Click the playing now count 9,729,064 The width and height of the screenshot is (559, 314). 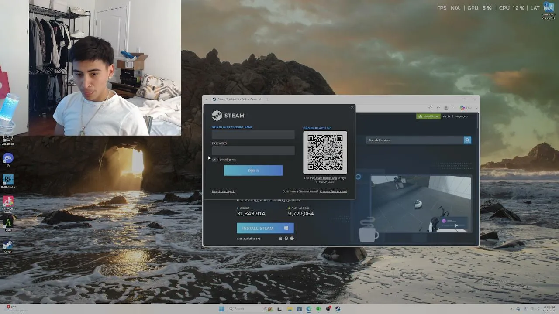[x=301, y=214]
